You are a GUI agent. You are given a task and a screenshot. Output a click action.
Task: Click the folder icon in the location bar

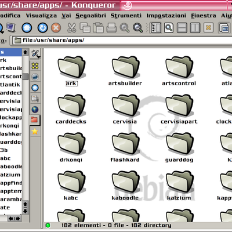[18, 41]
